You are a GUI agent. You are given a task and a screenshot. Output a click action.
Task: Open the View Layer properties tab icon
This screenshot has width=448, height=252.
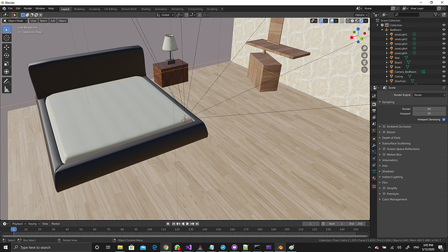point(374,118)
